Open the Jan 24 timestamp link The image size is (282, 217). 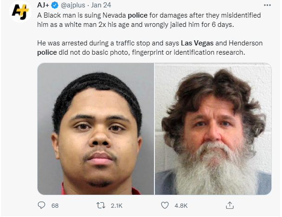click(x=101, y=5)
